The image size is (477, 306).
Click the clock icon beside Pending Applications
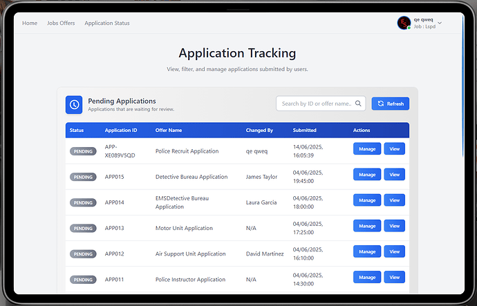point(74,105)
